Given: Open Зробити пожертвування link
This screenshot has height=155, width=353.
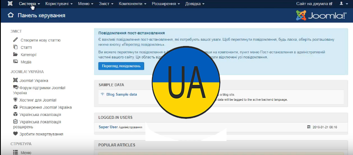Looking at the screenshot, I should click(41, 134).
